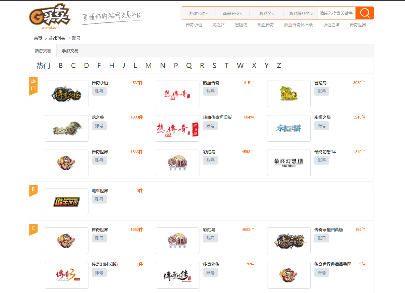Expand the 游戏区 dropdown
Image resolution: width=405 pixels, height=293 pixels.
coord(267,13)
